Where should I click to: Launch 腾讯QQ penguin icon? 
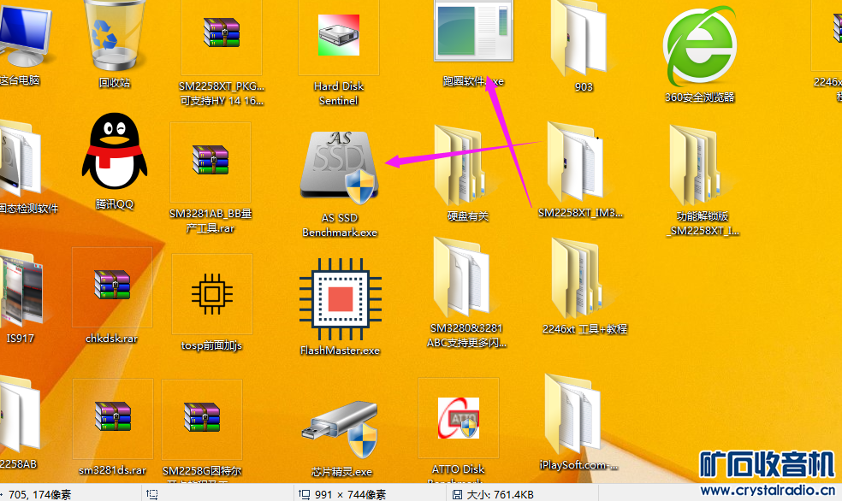tap(115, 151)
